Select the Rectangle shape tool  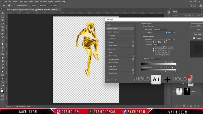click(x=3, y=75)
